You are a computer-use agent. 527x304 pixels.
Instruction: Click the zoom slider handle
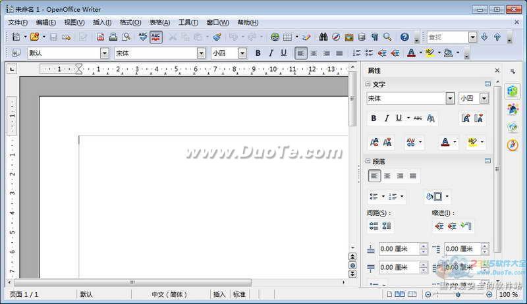458,294
